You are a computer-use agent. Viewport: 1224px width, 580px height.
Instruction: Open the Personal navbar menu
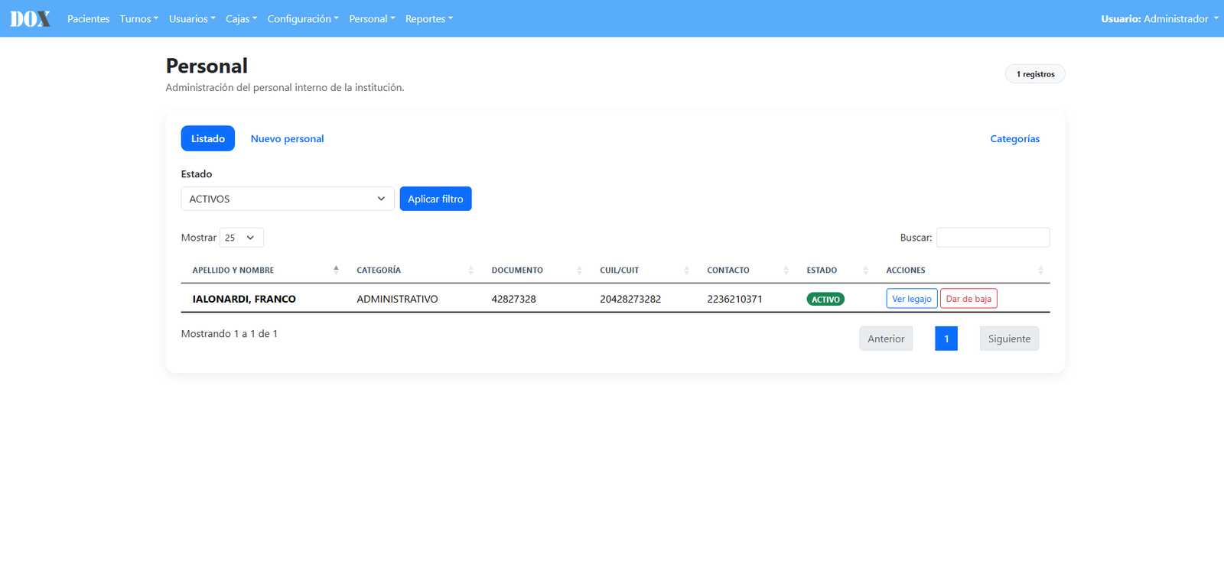[x=372, y=18]
